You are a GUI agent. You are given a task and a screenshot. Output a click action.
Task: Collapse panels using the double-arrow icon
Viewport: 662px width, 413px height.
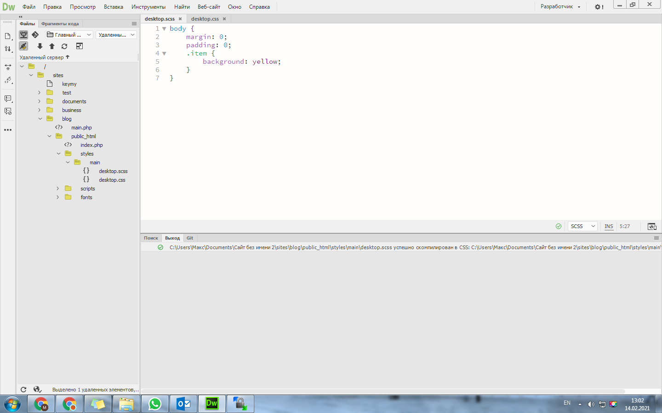point(20,17)
